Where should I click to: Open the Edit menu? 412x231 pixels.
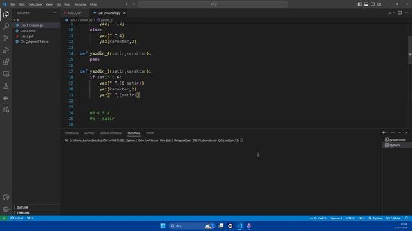point(22,4)
